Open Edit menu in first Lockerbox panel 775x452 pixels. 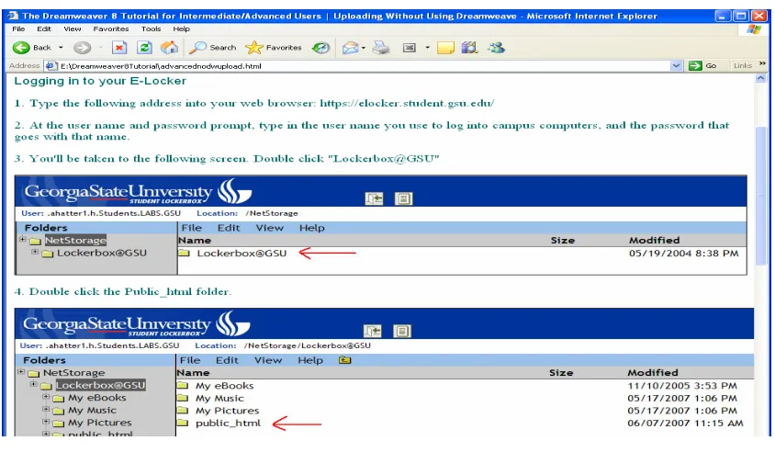229,228
